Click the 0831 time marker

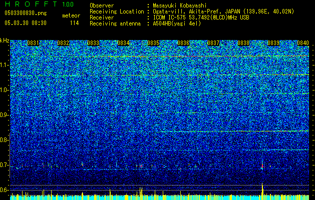point(33,43)
